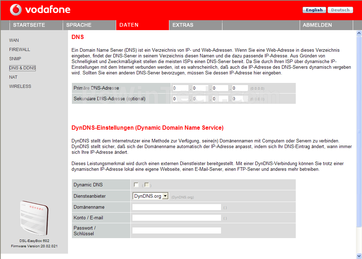Click the vertical scrollbar thumb

click(x=359, y=131)
